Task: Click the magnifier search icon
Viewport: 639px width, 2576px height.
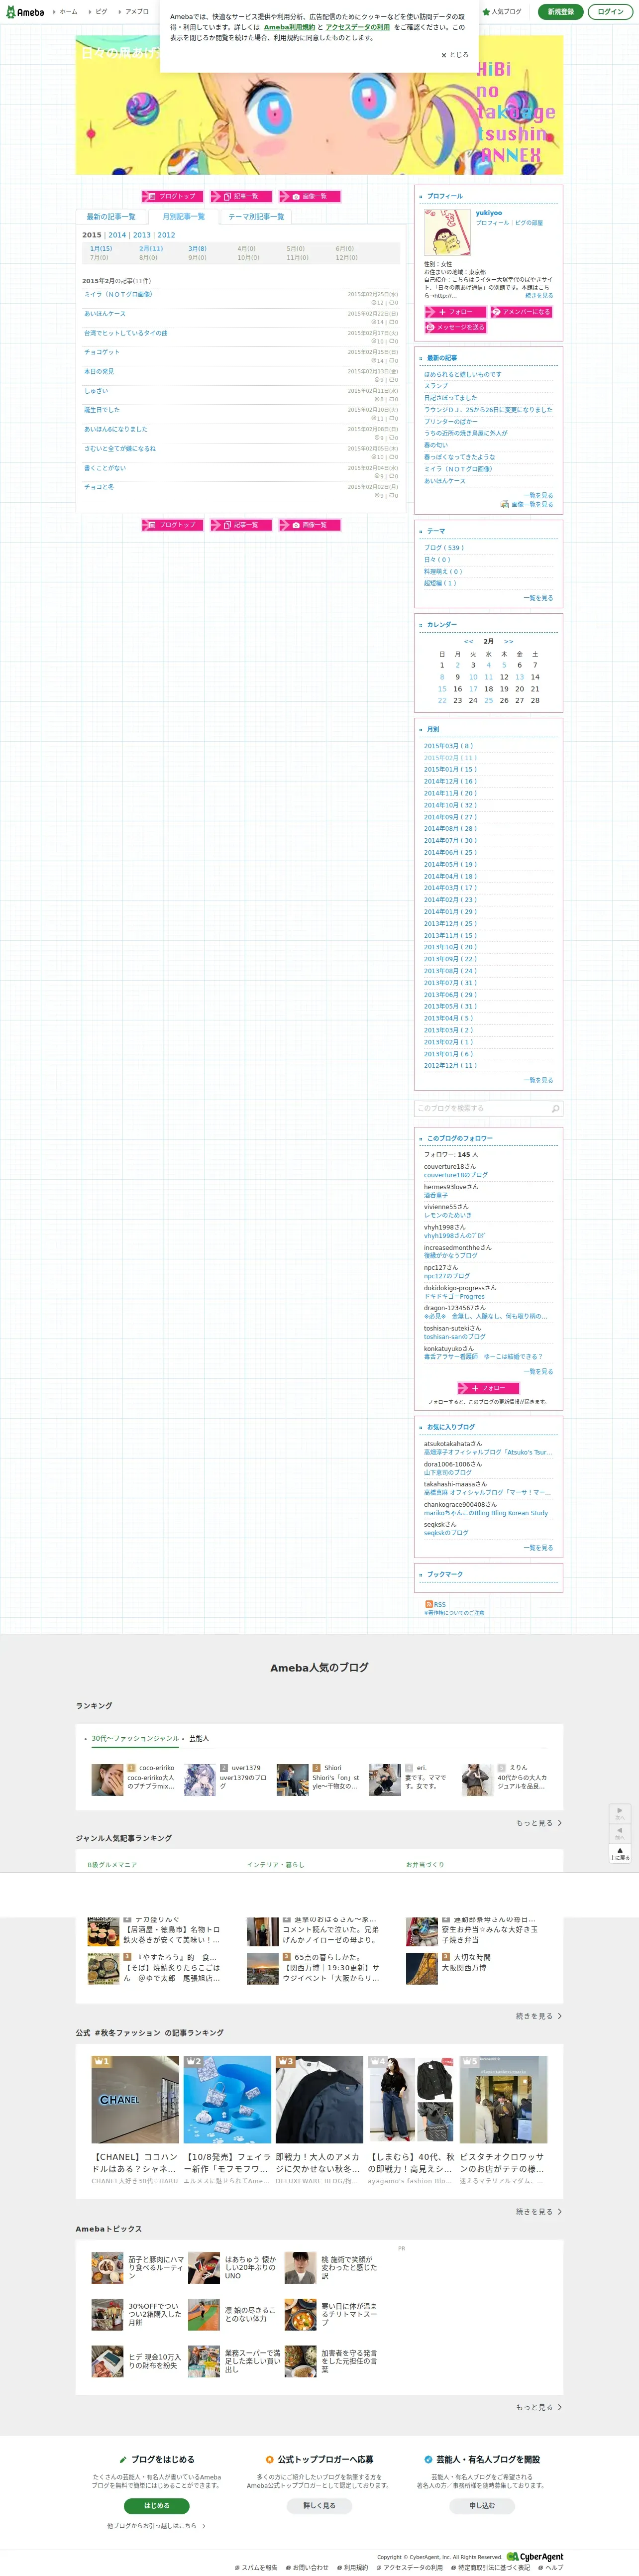Action: coord(556,1108)
